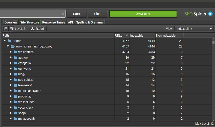Click the our-work/ folder icon
This screenshot has height=127, width=215.
[x=15, y=69]
